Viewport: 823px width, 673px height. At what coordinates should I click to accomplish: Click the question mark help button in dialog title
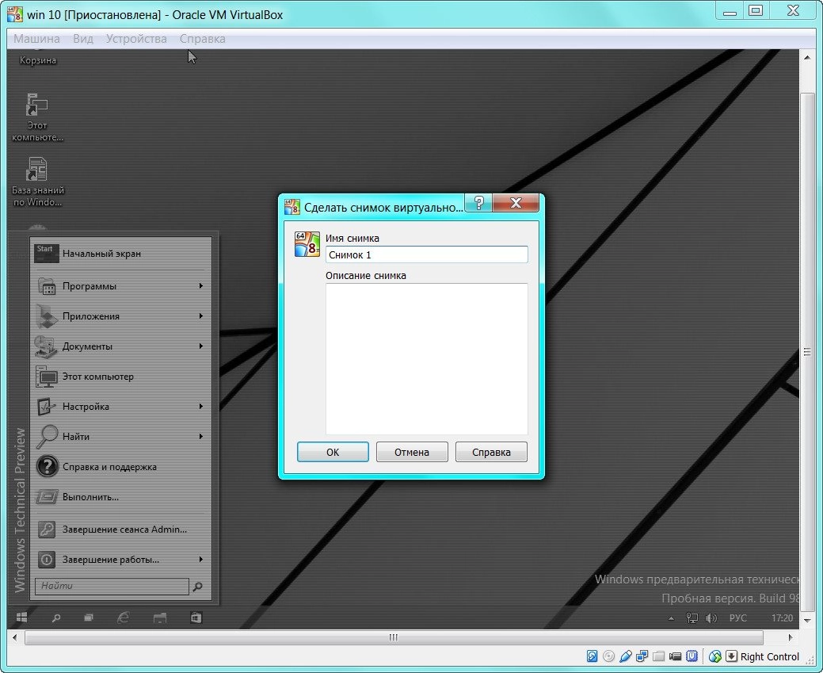(x=478, y=203)
